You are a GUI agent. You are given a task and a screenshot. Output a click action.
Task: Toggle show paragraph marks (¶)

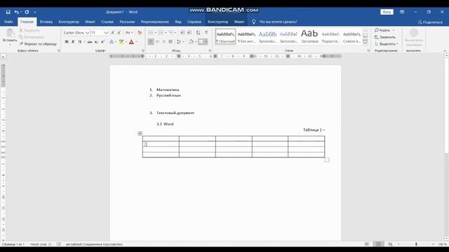[x=206, y=33]
